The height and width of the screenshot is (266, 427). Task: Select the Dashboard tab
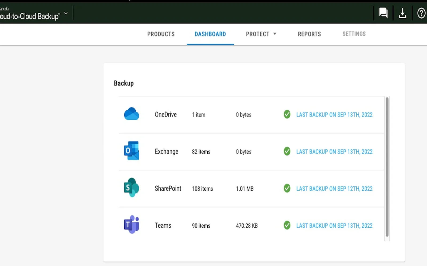pyautogui.click(x=210, y=34)
